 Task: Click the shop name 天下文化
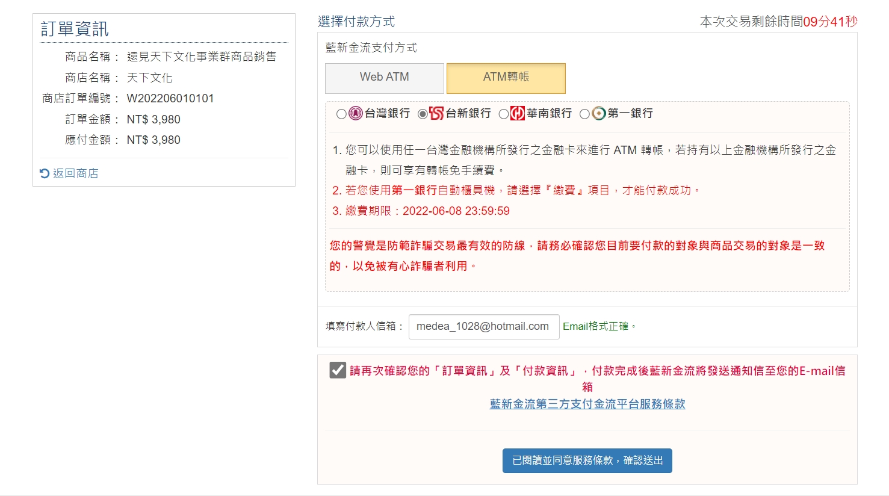pyautogui.click(x=150, y=78)
